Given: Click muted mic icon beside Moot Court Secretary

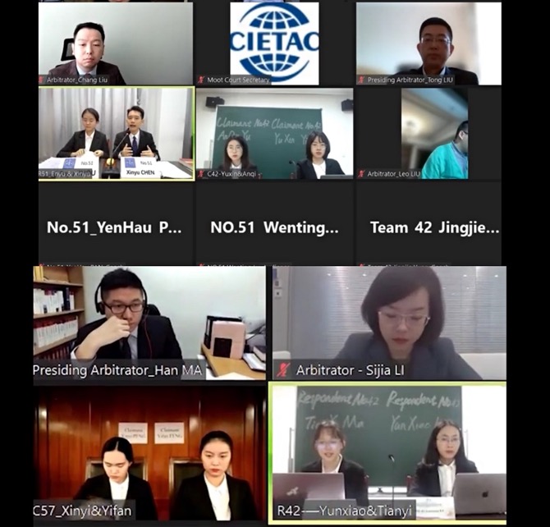Looking at the screenshot, I should [201, 80].
